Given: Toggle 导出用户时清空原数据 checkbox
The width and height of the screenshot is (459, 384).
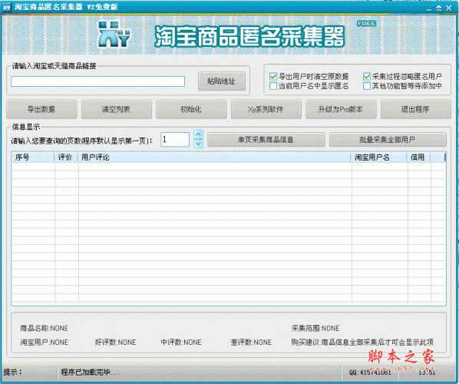Looking at the screenshot, I should click(x=273, y=77).
